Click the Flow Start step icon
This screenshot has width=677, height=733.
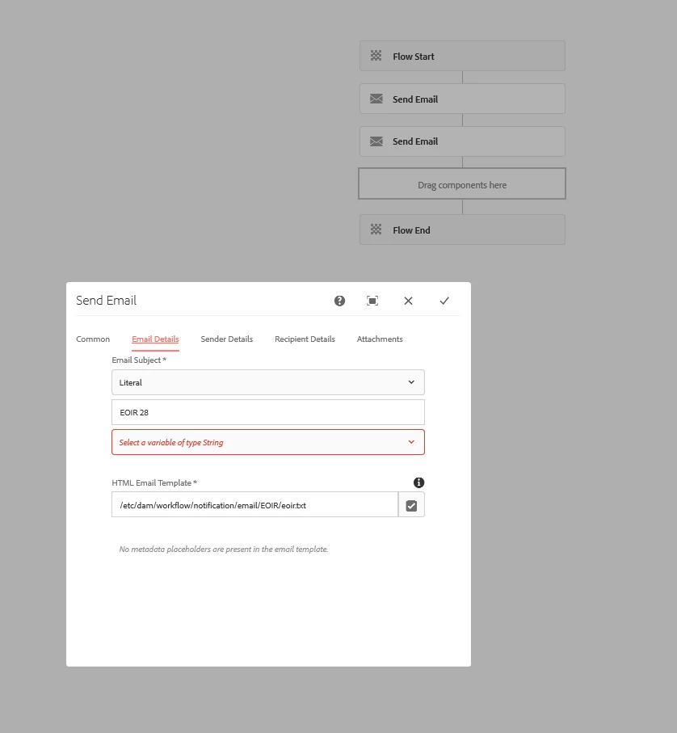376,56
